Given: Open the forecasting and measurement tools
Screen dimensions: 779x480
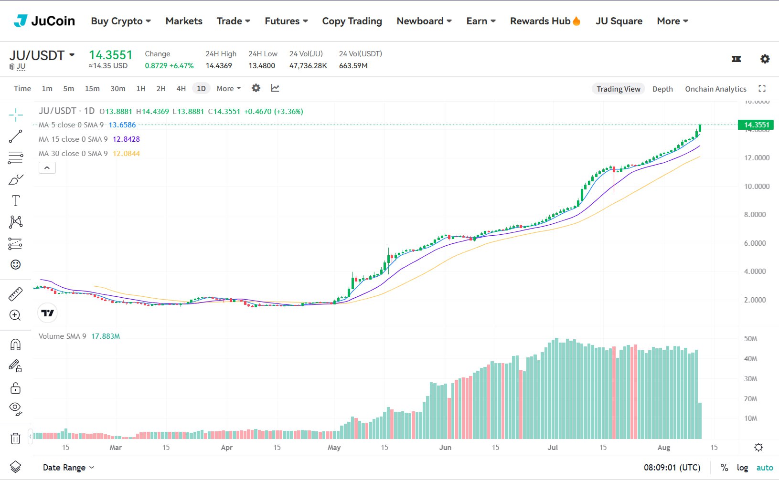Looking at the screenshot, I should (16, 244).
